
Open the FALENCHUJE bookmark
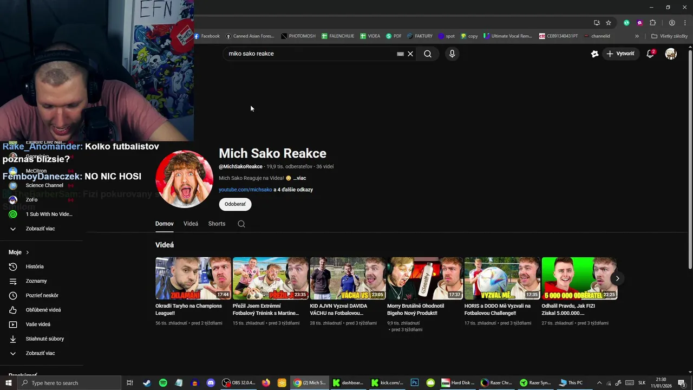[338, 36]
